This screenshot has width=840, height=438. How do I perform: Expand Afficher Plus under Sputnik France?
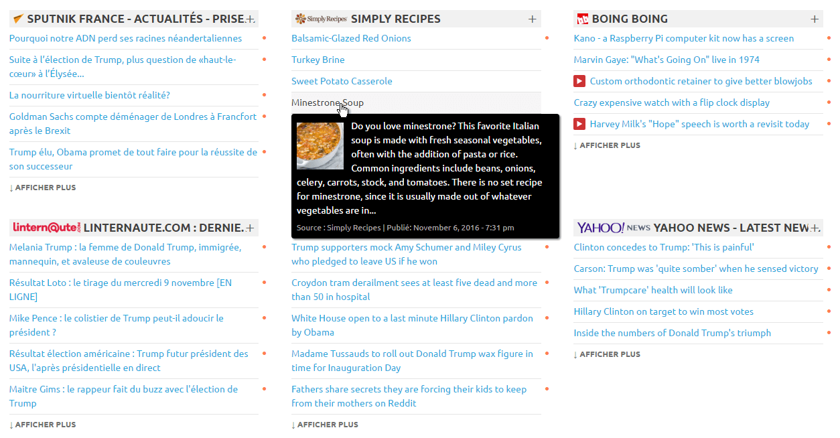coord(43,188)
